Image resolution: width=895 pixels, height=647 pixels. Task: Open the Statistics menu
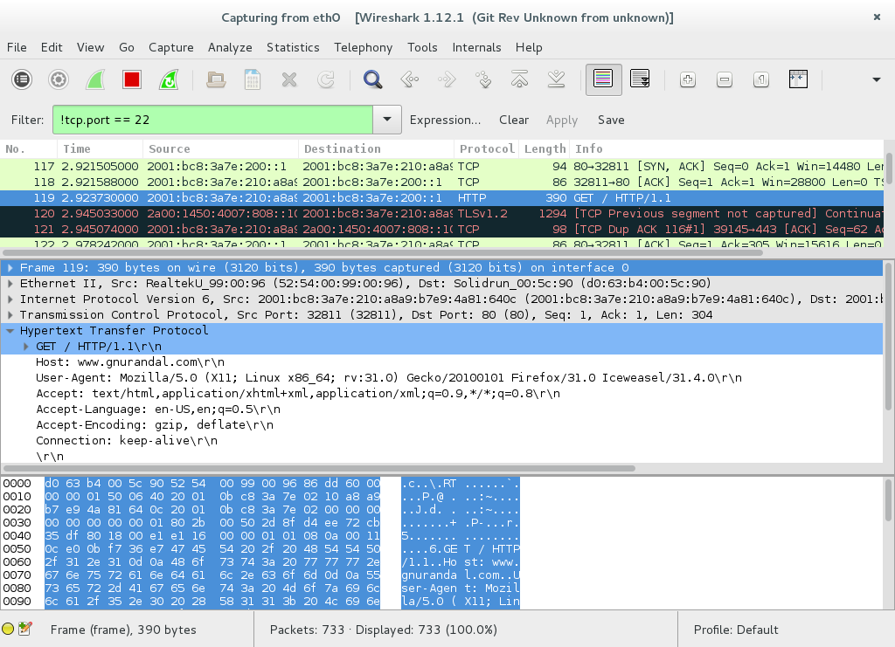(x=295, y=47)
